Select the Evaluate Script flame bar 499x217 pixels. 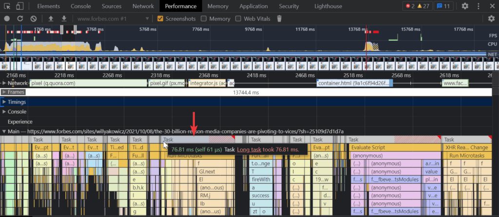click(x=395, y=147)
